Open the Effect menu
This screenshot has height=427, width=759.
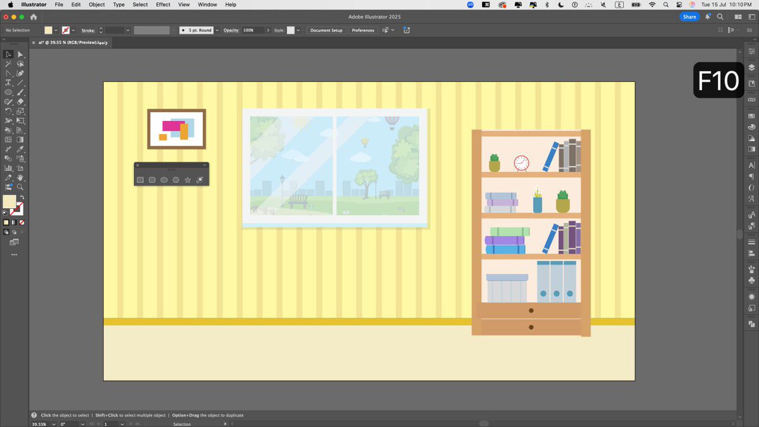(163, 4)
